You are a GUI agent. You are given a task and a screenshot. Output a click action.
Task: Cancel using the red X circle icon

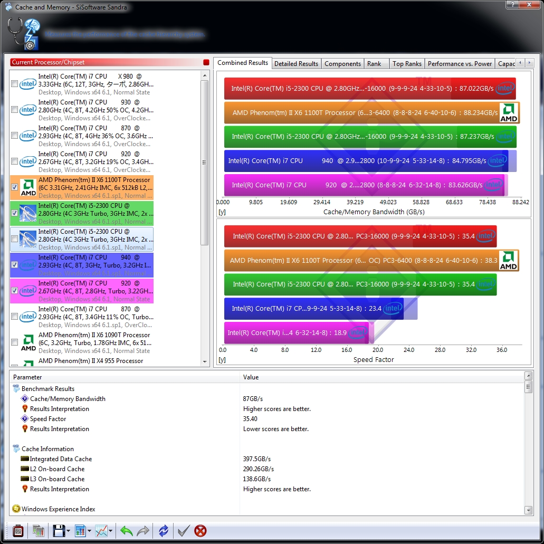pos(201,531)
